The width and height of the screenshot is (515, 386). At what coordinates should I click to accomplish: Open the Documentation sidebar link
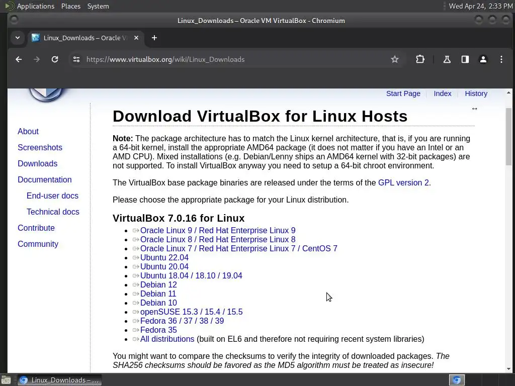click(x=45, y=179)
